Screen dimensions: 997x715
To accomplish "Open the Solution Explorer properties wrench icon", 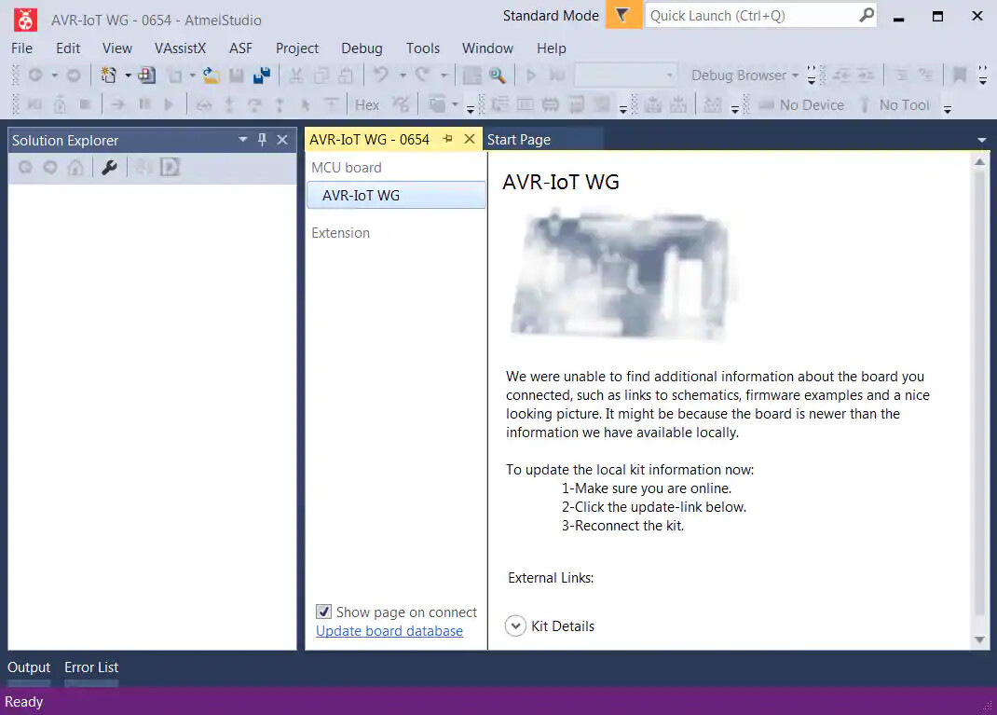I will (x=109, y=167).
